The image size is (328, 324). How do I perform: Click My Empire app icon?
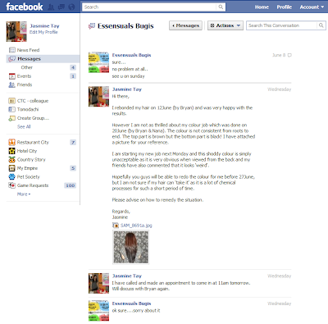point(11,168)
